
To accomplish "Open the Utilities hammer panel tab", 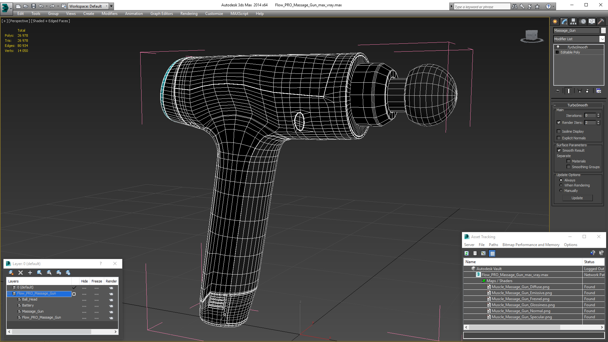I will [601, 22].
